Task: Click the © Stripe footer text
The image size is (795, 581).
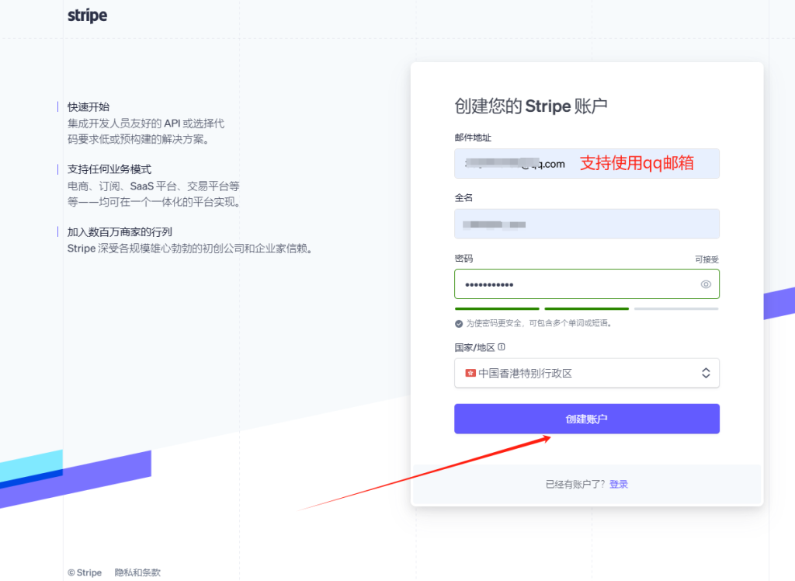Action: pos(84,572)
